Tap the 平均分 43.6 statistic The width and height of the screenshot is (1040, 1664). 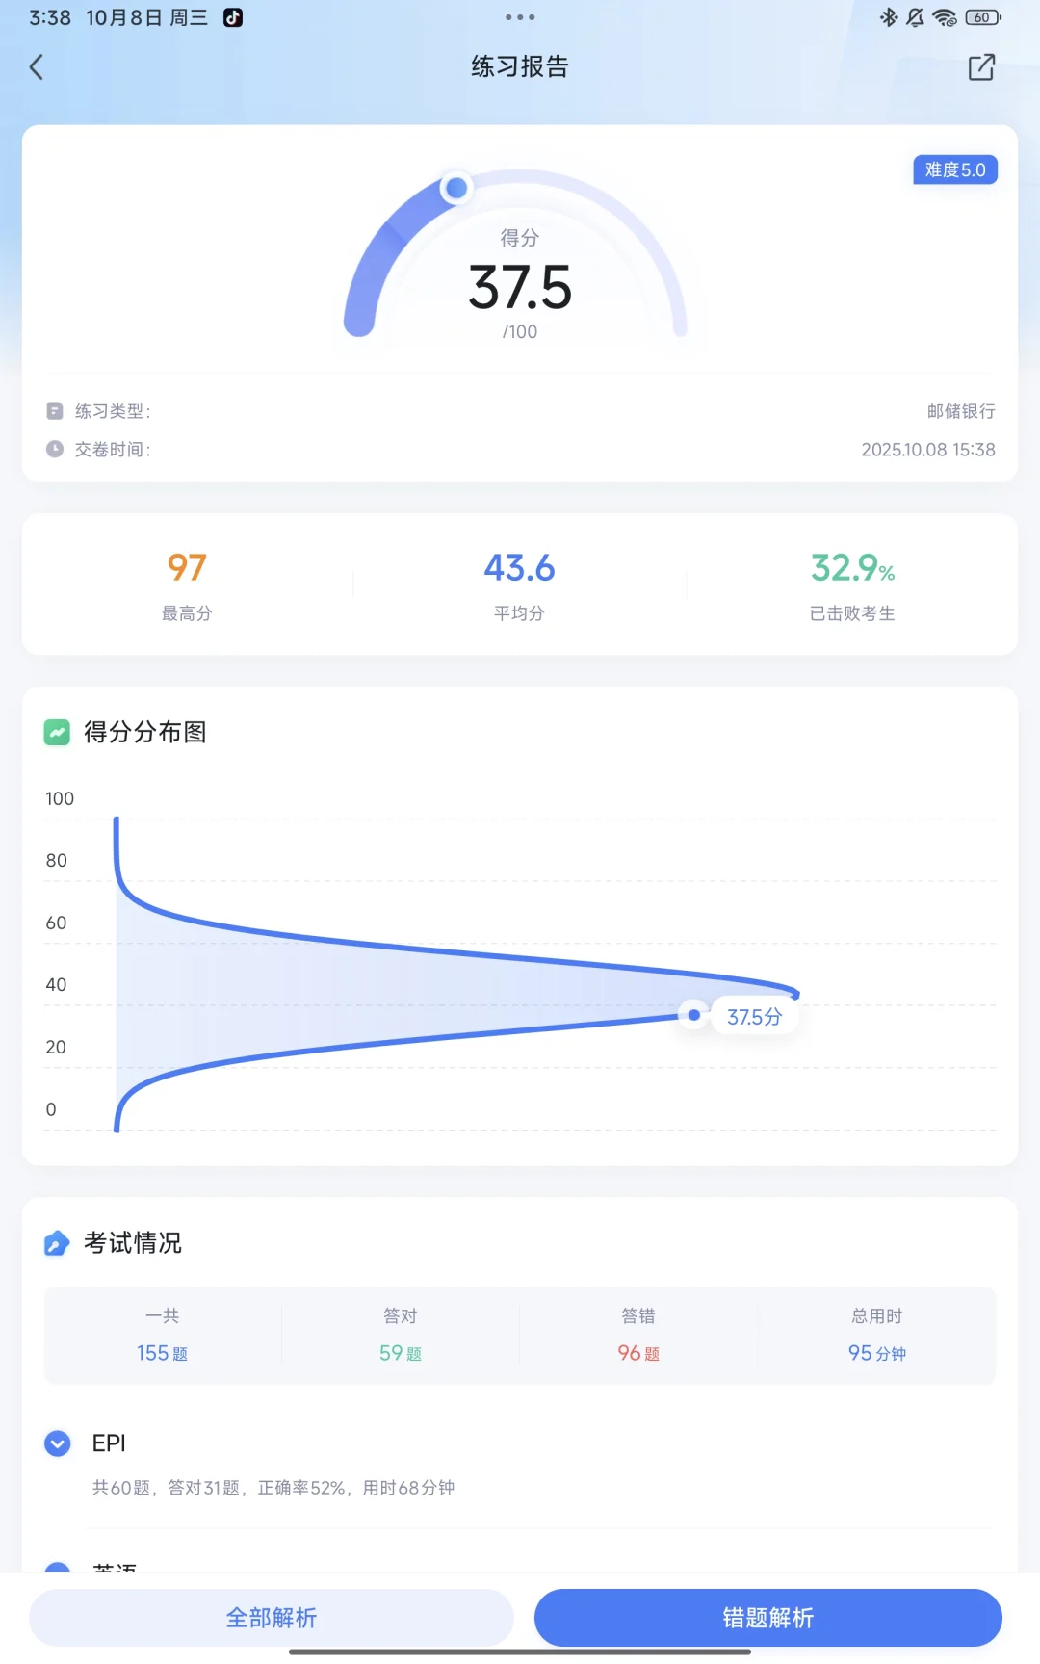pyautogui.click(x=519, y=585)
